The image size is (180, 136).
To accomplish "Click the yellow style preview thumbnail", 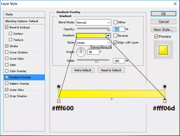I will (163, 50).
